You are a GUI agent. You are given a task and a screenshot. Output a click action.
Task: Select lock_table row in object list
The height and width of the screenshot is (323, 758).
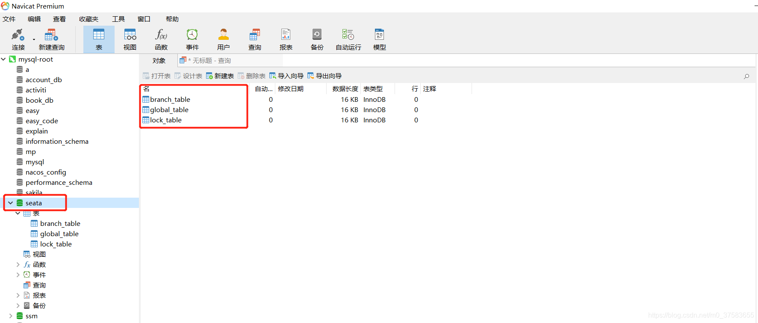tap(166, 120)
